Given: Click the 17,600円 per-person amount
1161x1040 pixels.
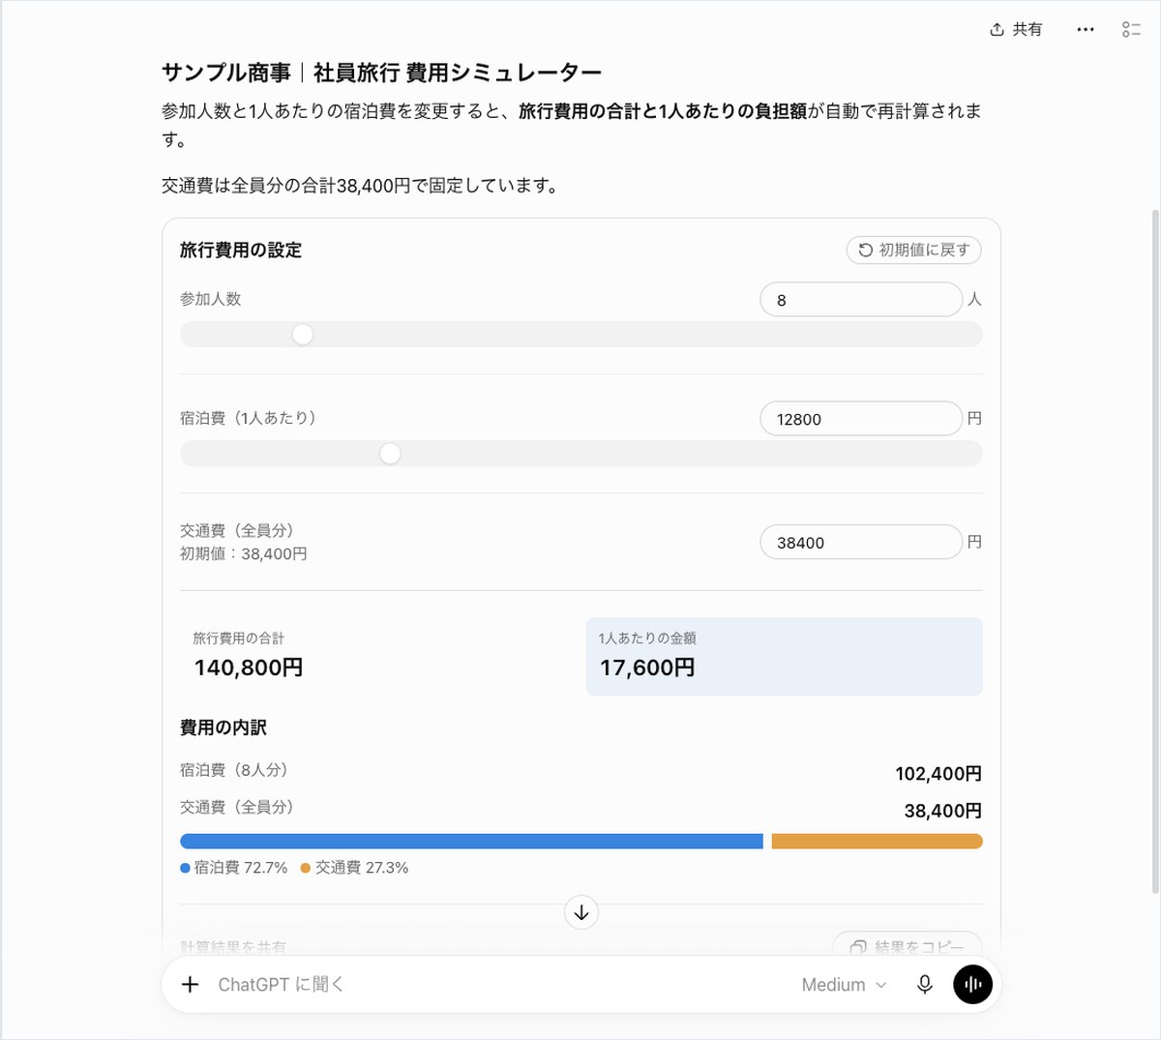Looking at the screenshot, I should 647,668.
